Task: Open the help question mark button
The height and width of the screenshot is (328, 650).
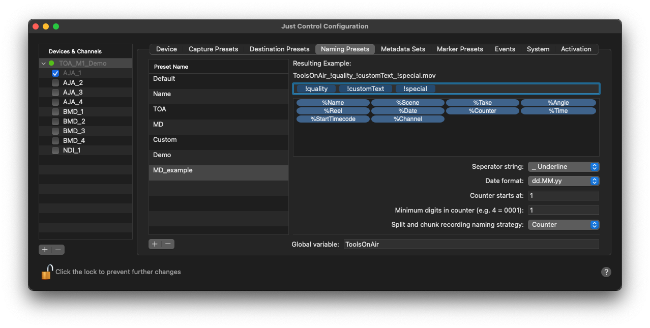Action: pyautogui.click(x=606, y=272)
